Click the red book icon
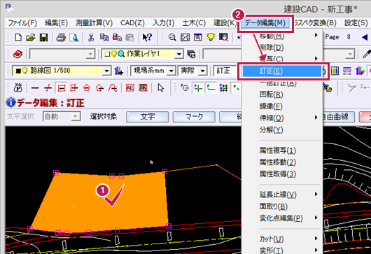 point(17,54)
